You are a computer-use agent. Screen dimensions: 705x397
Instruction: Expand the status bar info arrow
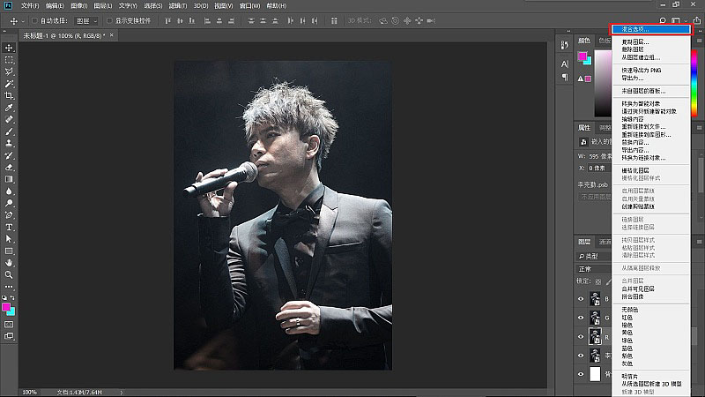122,393
